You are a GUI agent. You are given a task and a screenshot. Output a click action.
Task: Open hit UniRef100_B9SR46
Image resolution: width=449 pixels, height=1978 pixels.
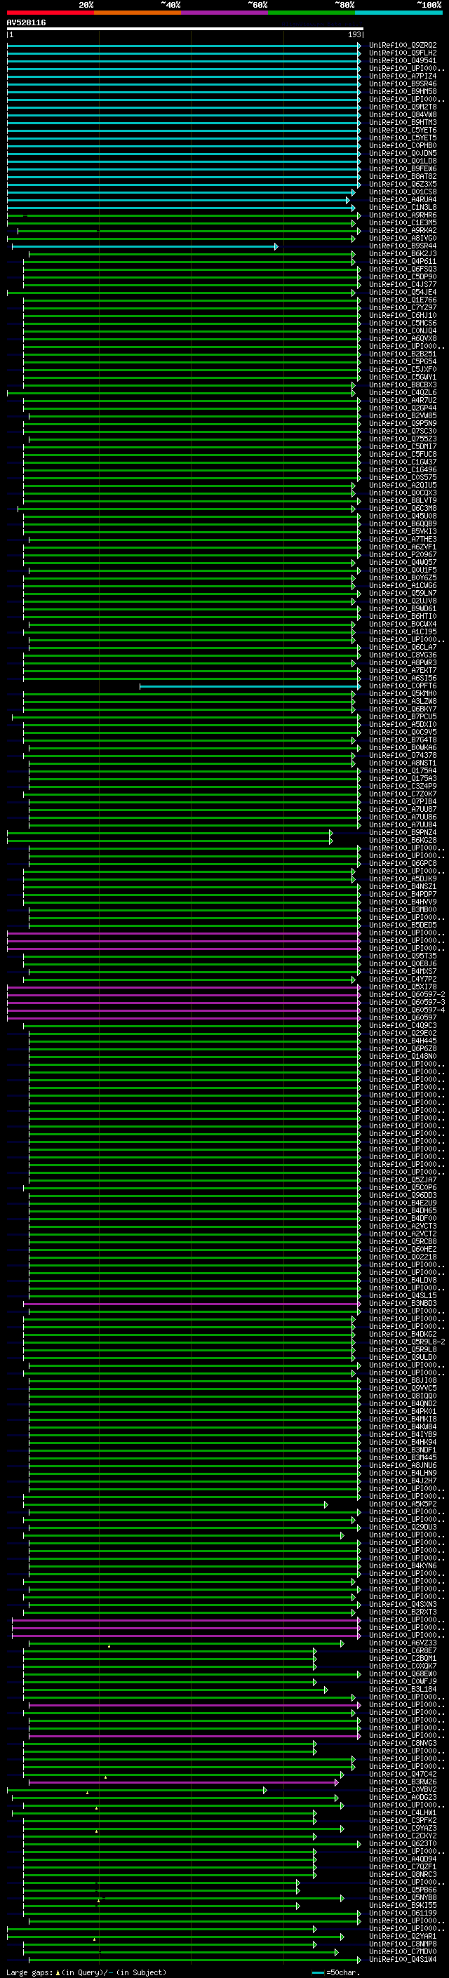tap(402, 83)
